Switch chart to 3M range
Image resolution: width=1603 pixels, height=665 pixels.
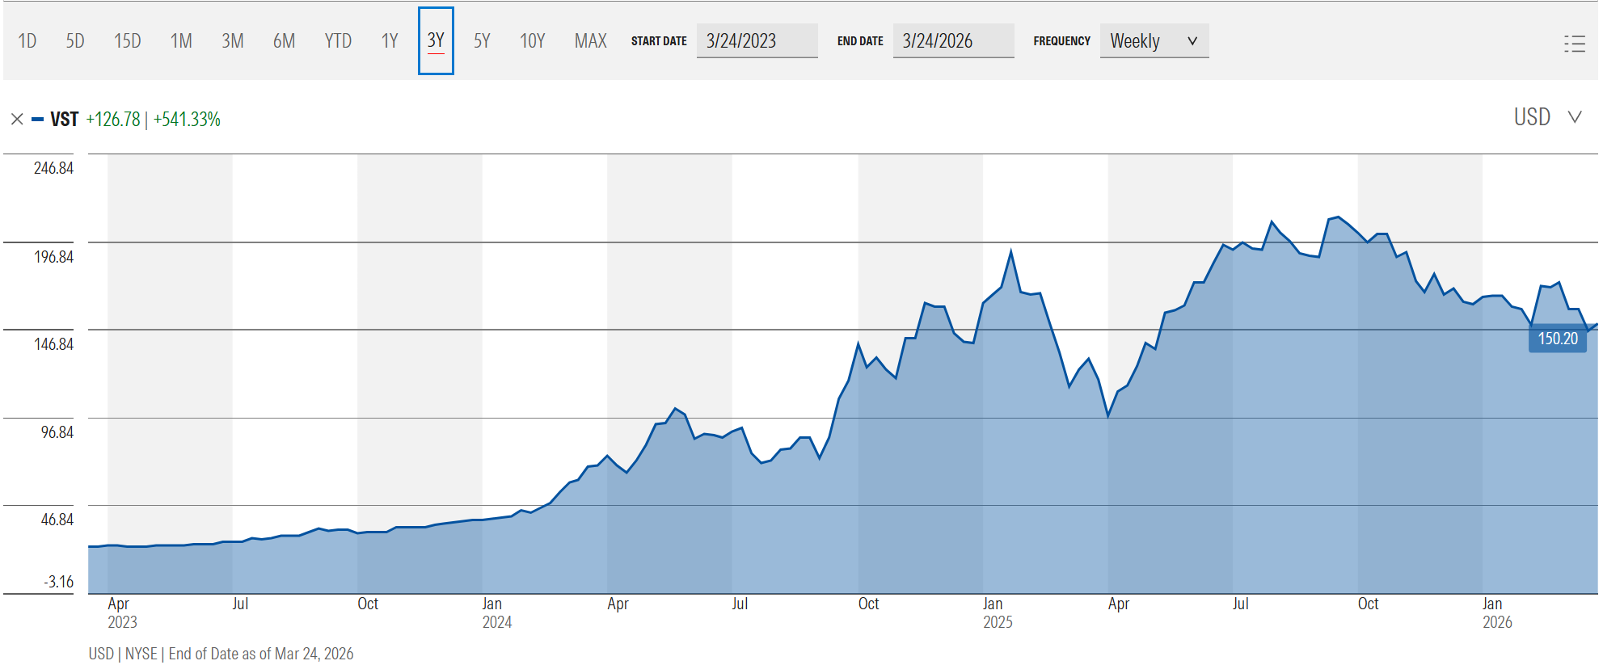pos(233,41)
